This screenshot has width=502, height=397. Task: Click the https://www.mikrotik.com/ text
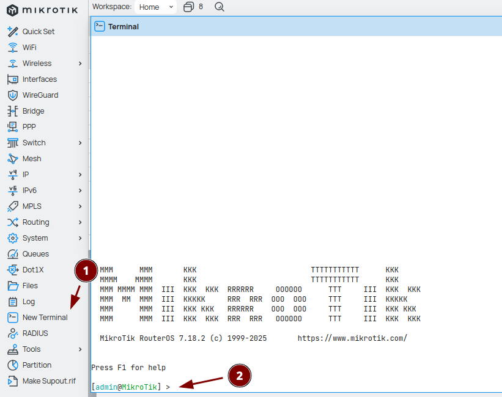[x=352, y=338]
